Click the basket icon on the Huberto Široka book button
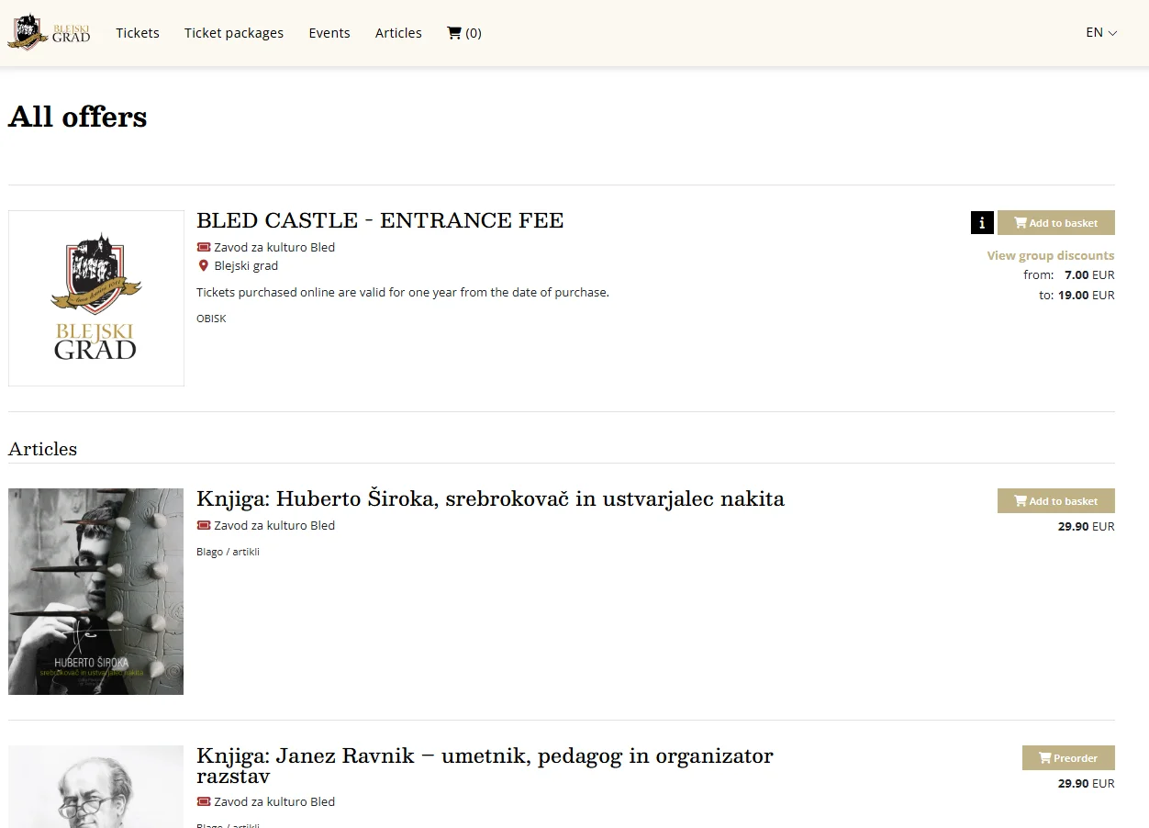This screenshot has width=1149, height=828. (1019, 500)
